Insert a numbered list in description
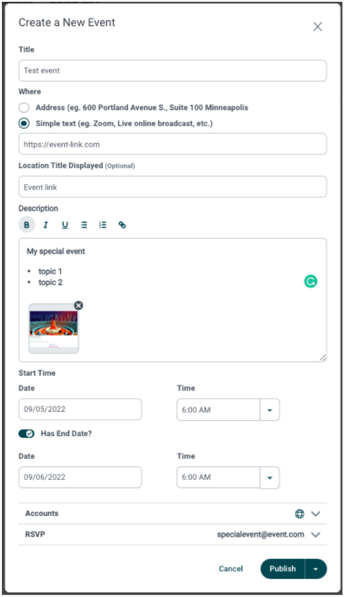The height and width of the screenshot is (597, 345). click(103, 224)
